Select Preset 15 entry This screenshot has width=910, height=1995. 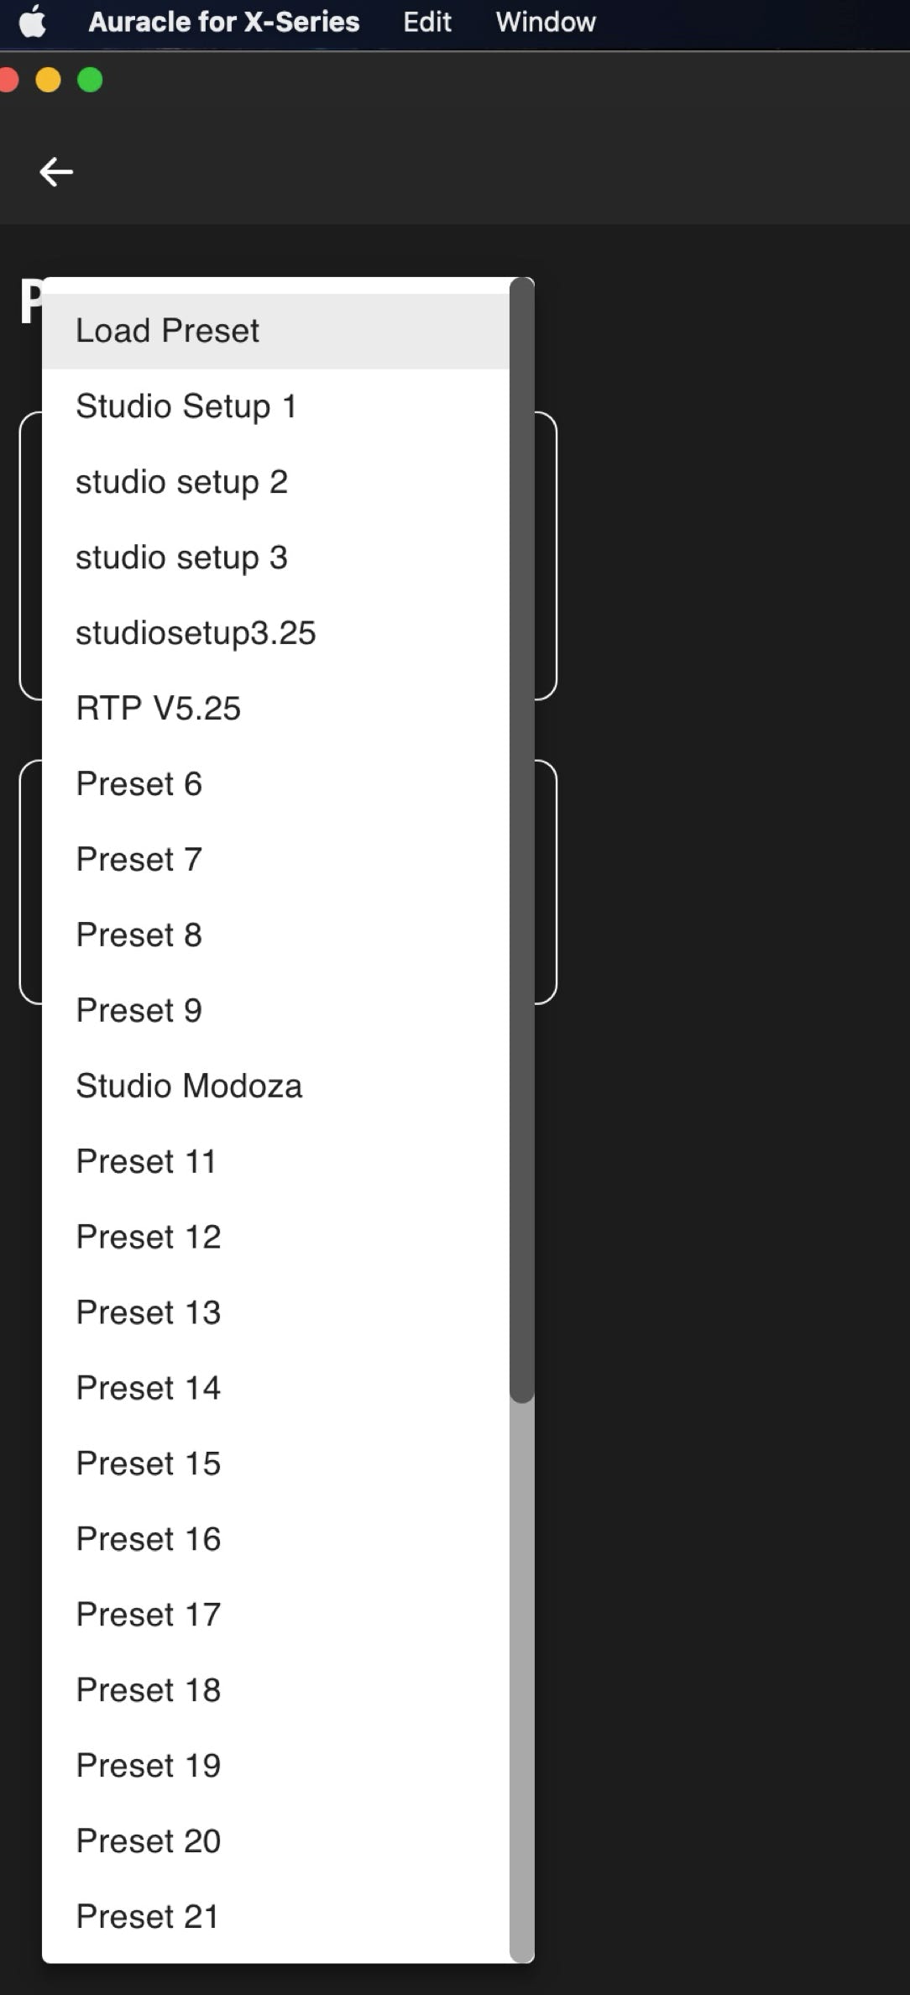click(x=275, y=1464)
